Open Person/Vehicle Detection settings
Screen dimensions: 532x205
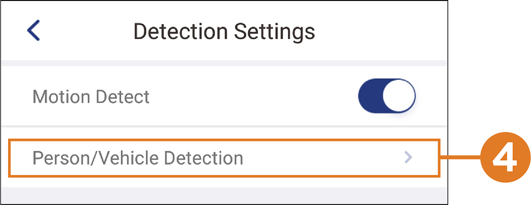pyautogui.click(x=224, y=158)
